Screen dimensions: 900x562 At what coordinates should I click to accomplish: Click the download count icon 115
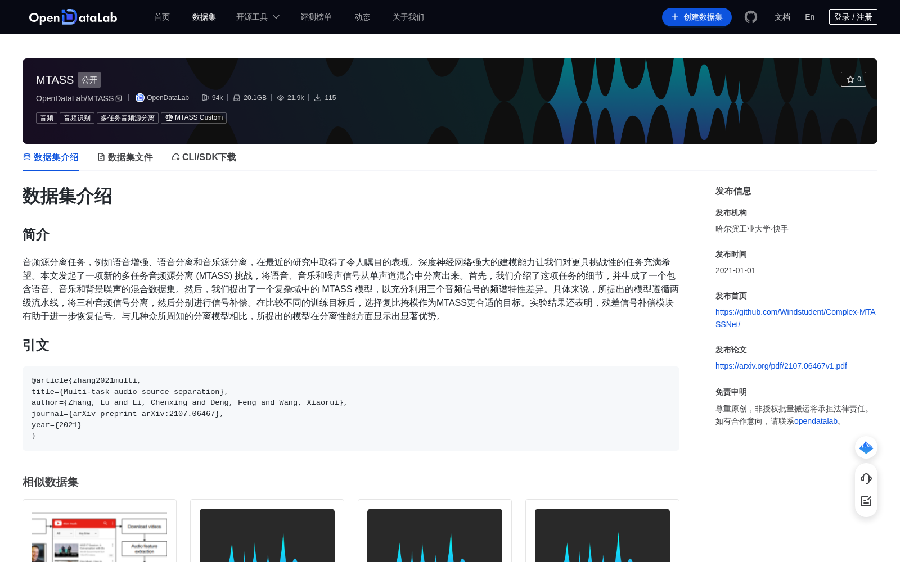click(318, 98)
